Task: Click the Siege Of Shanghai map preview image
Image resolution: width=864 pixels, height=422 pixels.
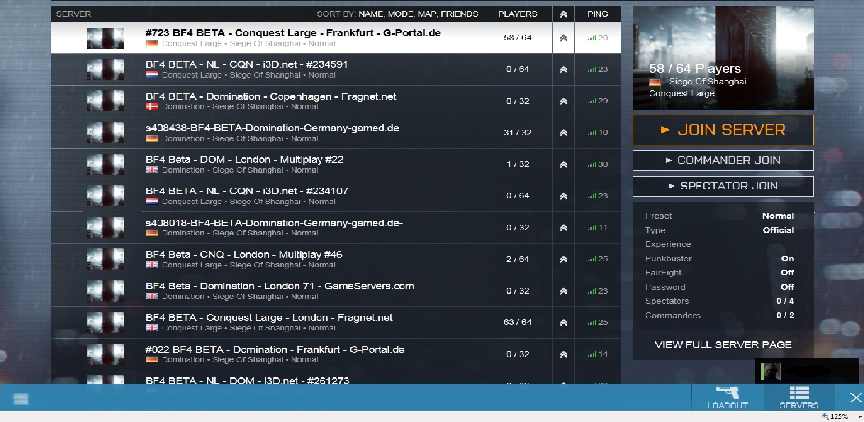Action: coord(723,58)
